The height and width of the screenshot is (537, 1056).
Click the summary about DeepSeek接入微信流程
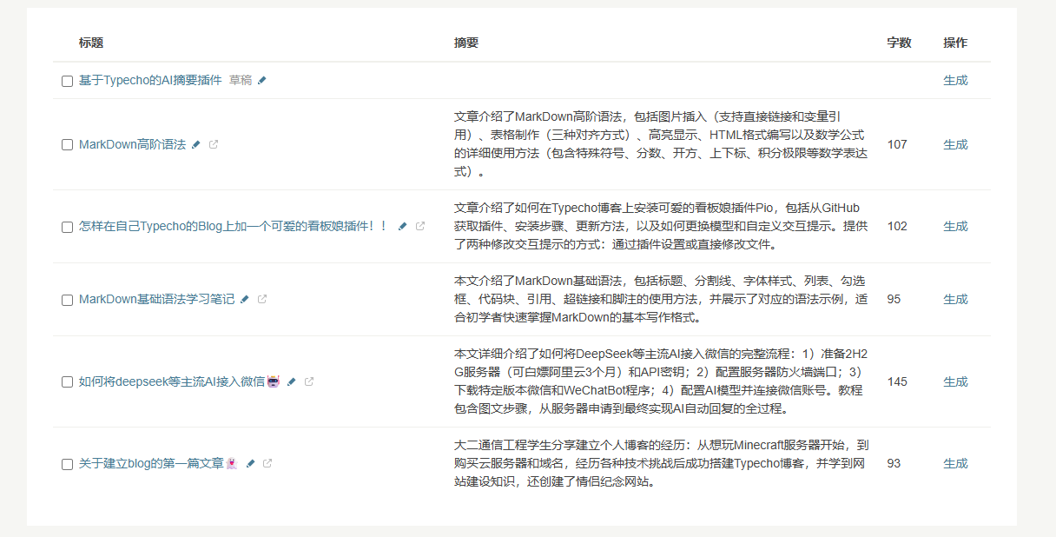(660, 381)
